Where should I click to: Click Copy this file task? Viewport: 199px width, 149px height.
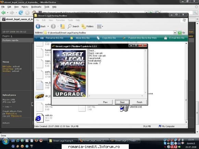coord(107,38)
